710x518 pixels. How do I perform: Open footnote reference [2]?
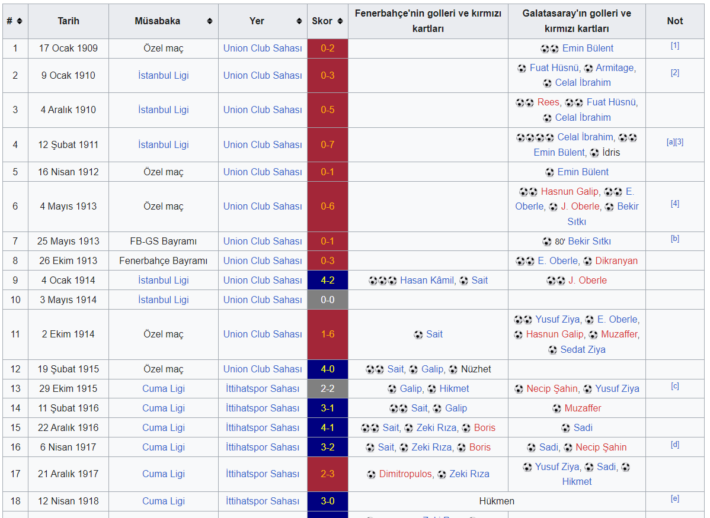click(x=674, y=72)
